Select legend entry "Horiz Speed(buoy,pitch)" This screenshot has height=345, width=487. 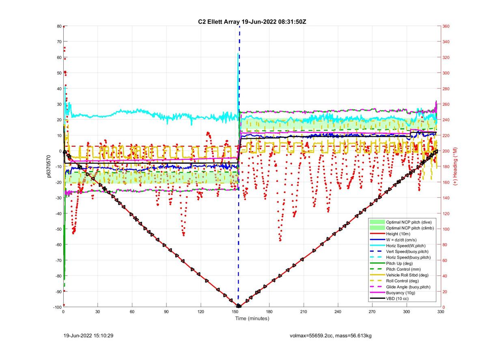(x=409, y=257)
